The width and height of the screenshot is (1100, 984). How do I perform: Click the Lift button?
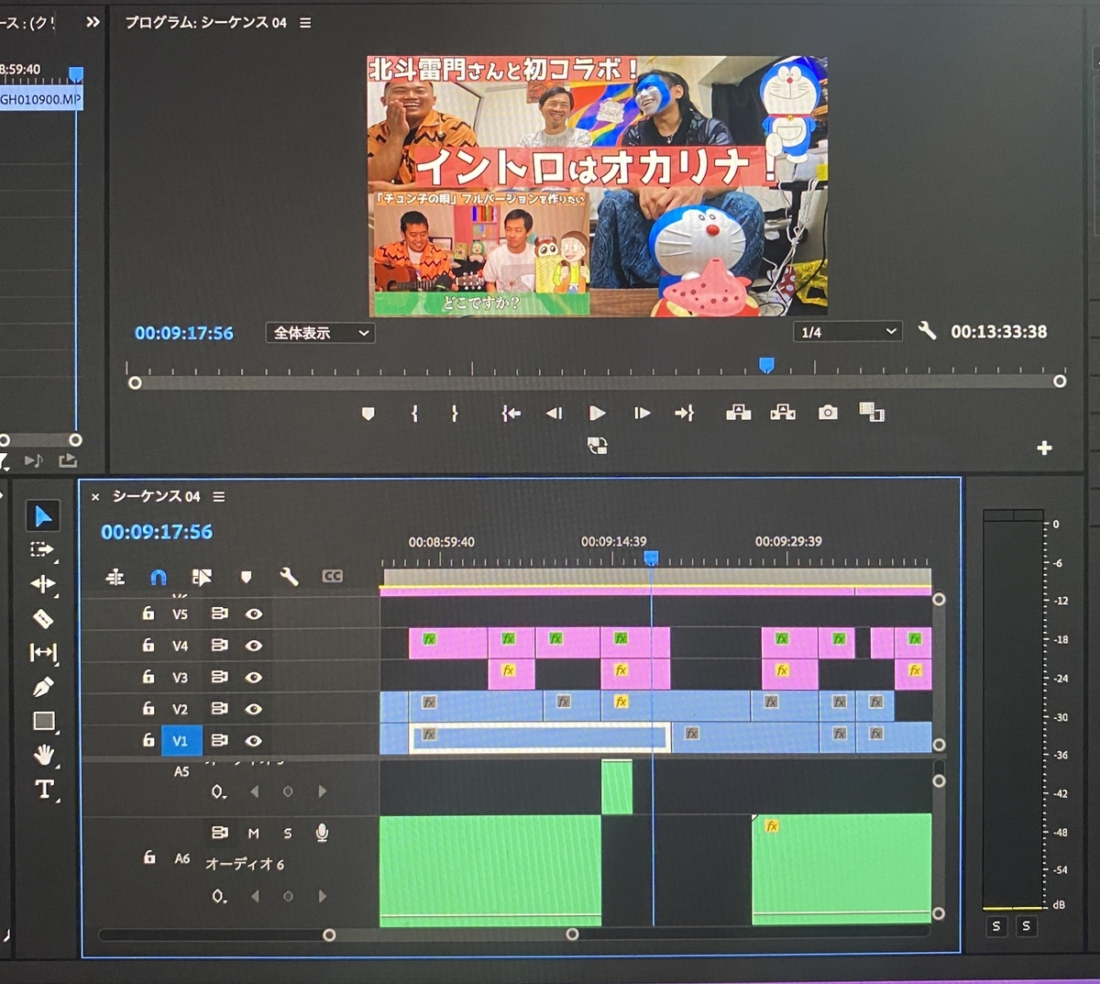pos(738,413)
